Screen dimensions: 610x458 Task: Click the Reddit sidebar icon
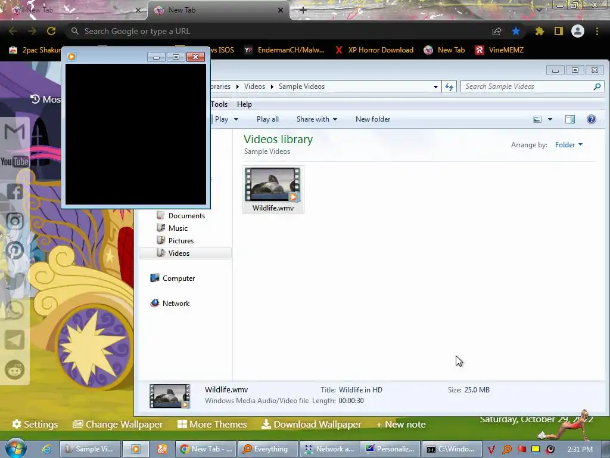click(x=15, y=370)
